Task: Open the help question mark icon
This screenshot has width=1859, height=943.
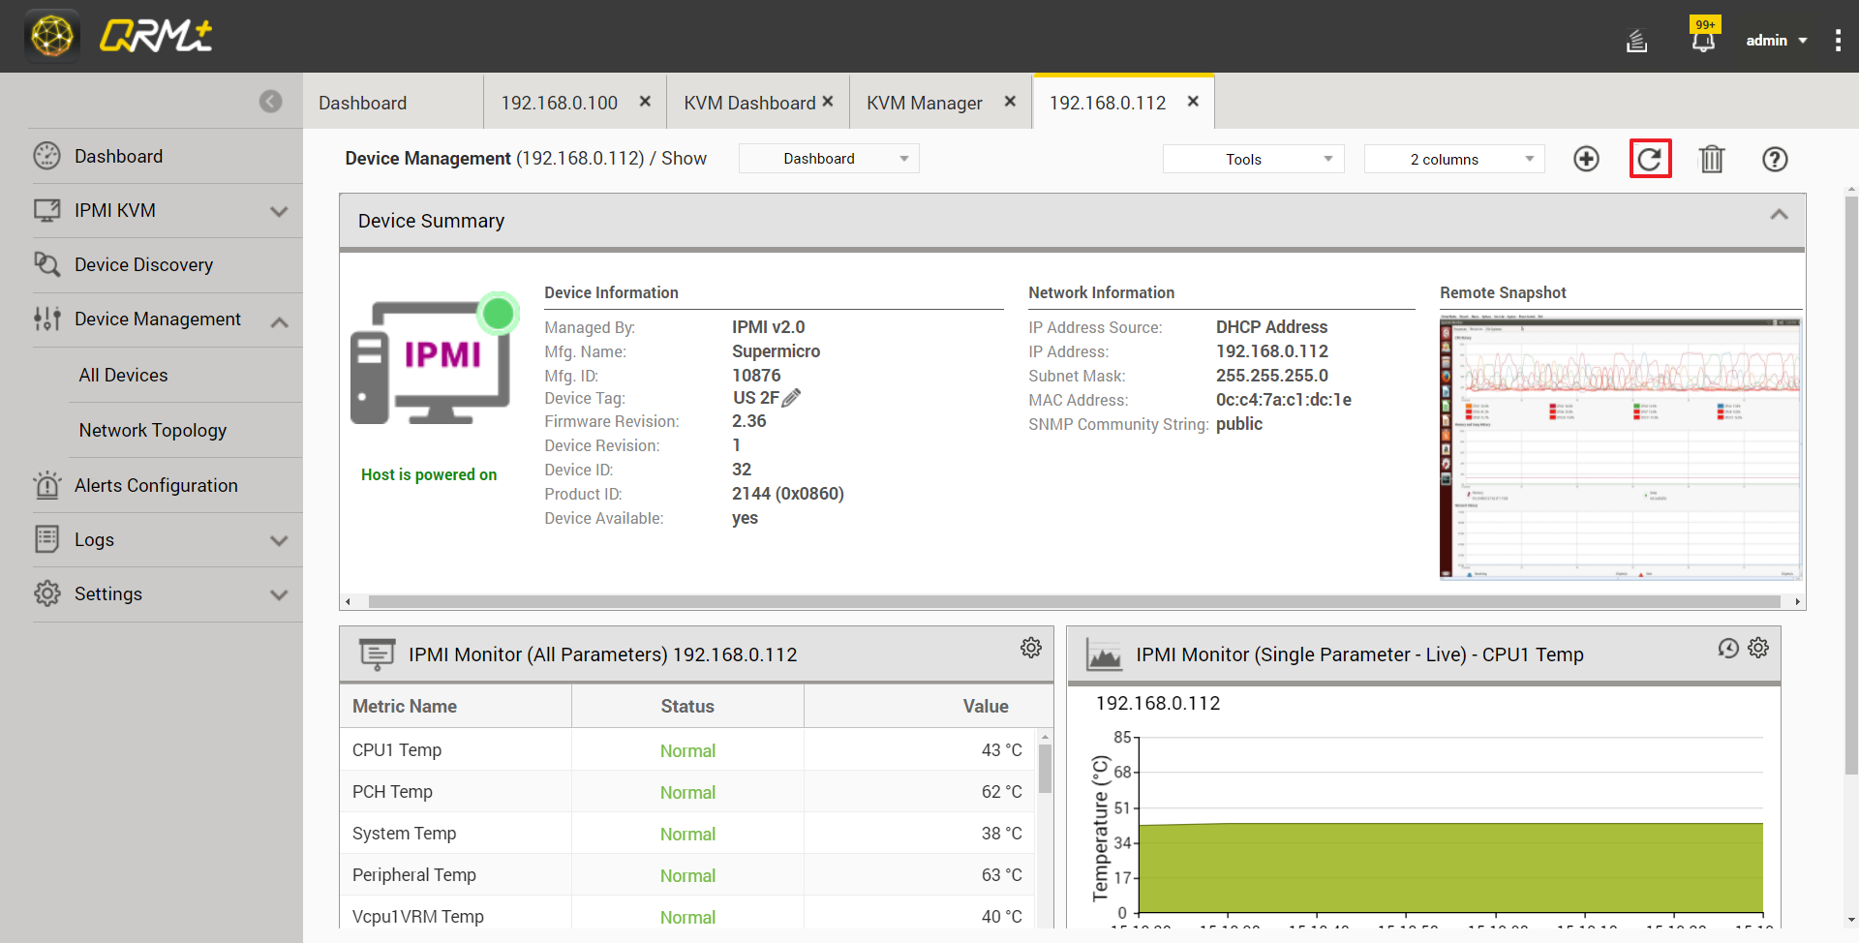Action: (x=1774, y=159)
